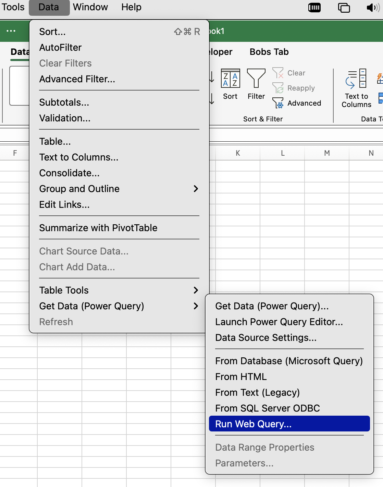Choose Launch Power Query Editor...
The height and width of the screenshot is (487, 383).
tap(289, 322)
